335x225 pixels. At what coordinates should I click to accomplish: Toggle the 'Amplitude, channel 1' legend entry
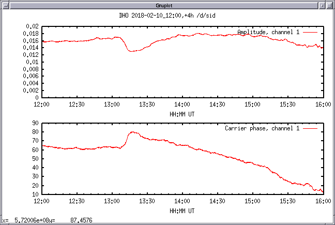[x=268, y=32]
